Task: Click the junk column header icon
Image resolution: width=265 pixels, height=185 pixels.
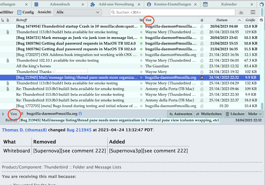Action: point(202,20)
